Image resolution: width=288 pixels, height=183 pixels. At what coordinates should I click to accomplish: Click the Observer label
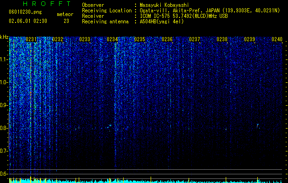coord(93,5)
